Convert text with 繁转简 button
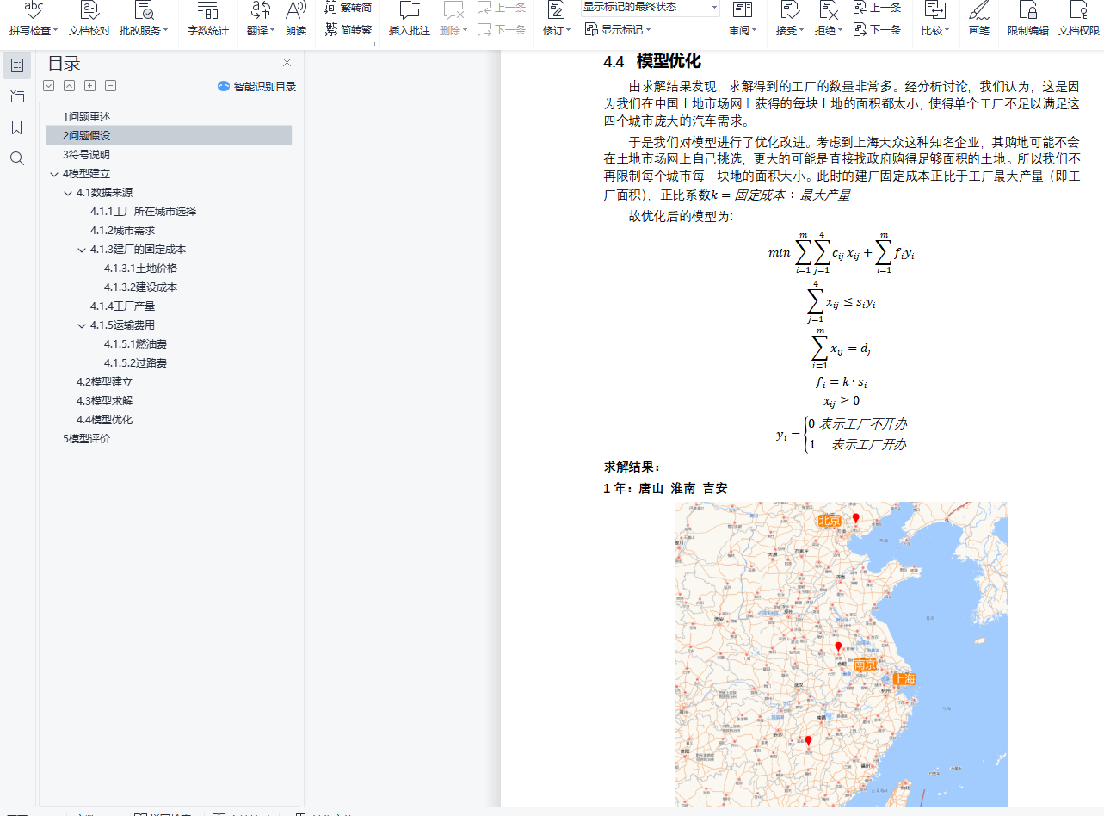Image resolution: width=1104 pixels, height=816 pixels. click(x=348, y=8)
